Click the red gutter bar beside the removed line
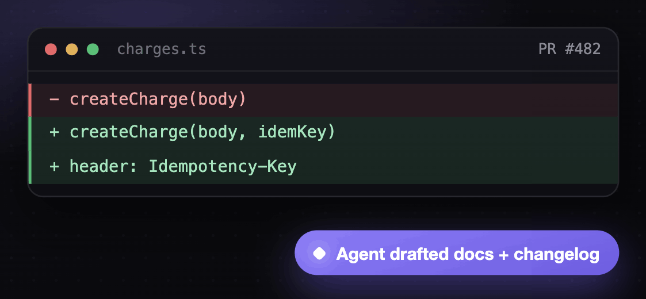646x299 pixels. 30,99
